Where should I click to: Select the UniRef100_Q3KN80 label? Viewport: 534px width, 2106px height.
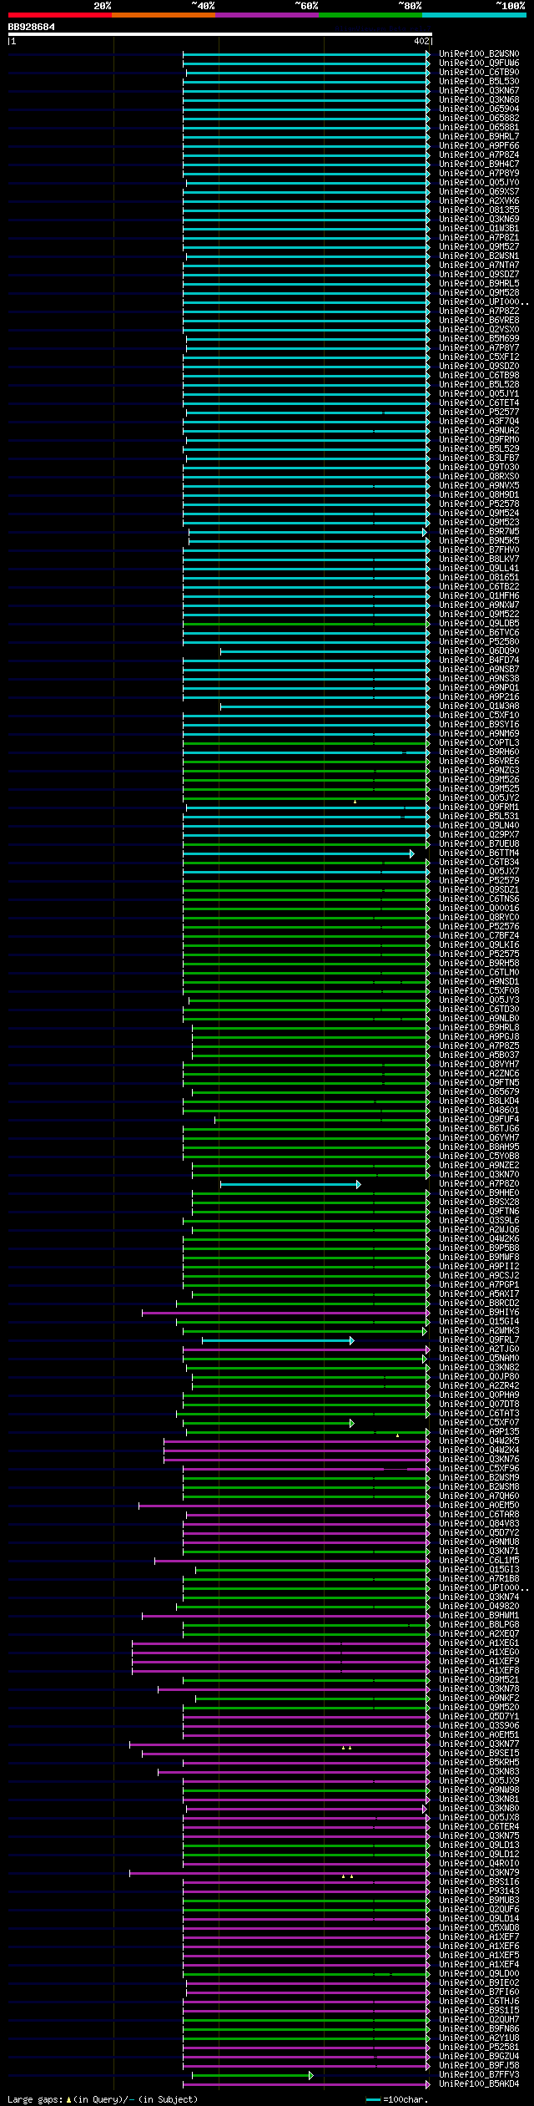[x=479, y=1809]
